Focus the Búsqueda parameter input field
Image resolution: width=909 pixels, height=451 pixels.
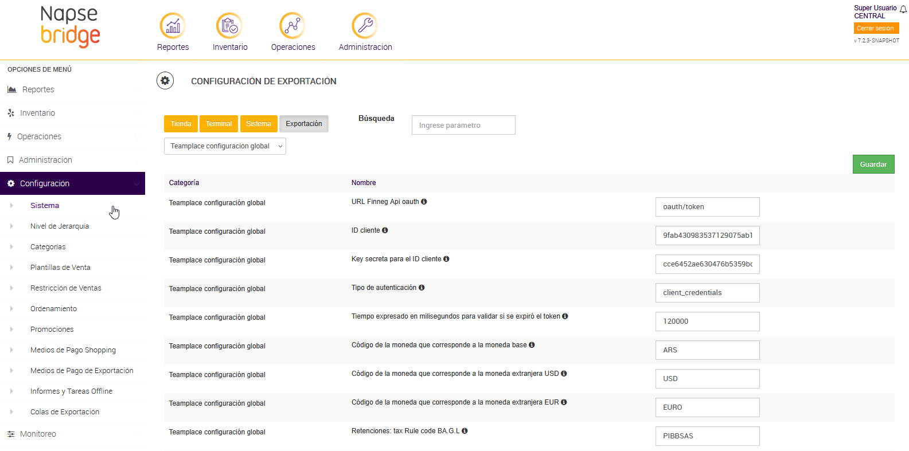463,125
